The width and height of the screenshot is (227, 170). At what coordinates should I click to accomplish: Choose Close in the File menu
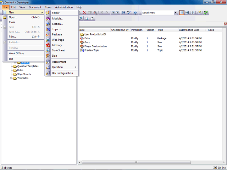pyautogui.click(x=23, y=22)
